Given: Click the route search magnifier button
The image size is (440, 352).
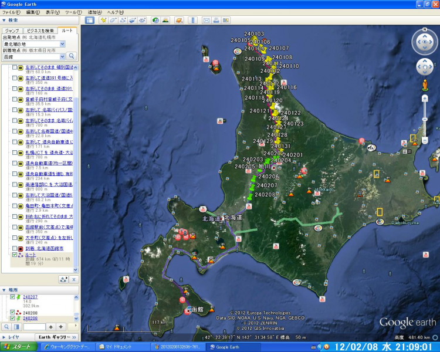Looking at the screenshot, I should point(72,56).
